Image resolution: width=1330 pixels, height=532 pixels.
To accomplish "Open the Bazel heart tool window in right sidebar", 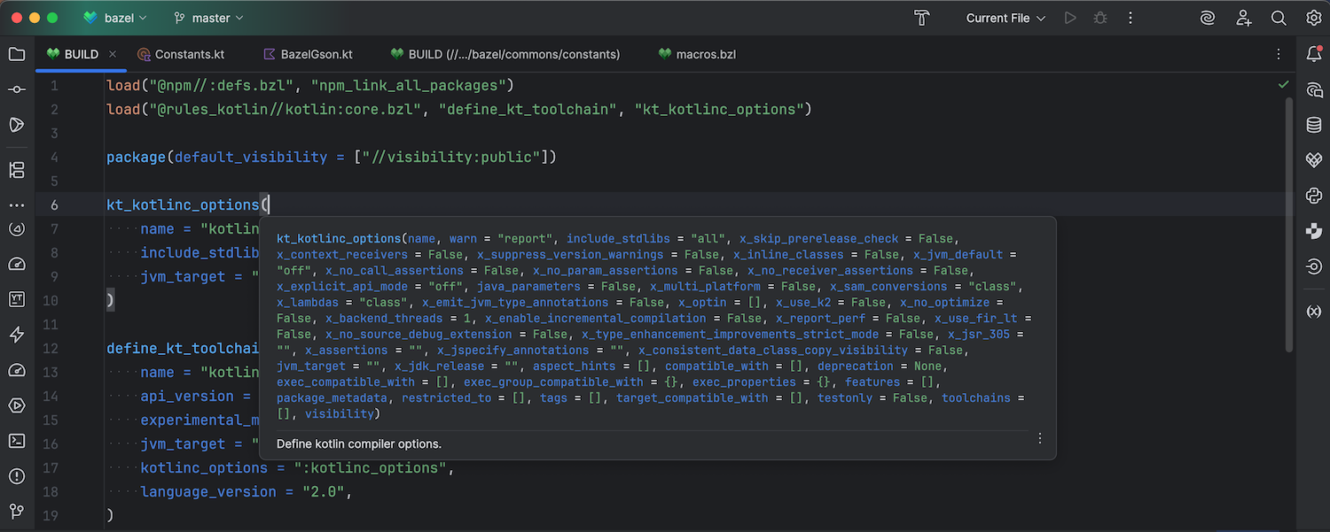I will 1314,160.
